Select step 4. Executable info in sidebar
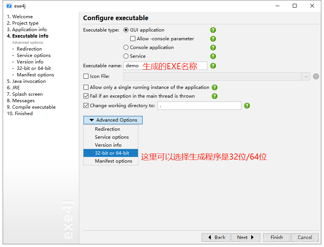 pos(28,36)
